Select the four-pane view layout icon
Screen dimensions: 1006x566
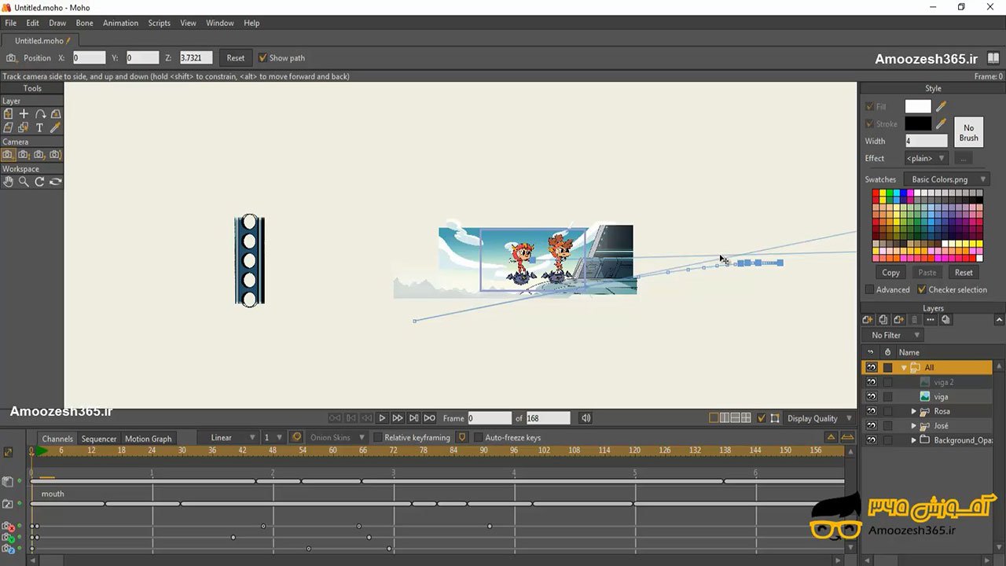coord(745,418)
